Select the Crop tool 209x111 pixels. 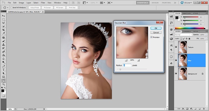(x=3, y=30)
